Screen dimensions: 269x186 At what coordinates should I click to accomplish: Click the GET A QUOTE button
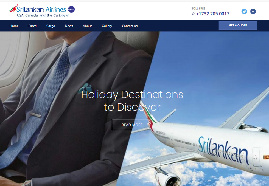click(x=238, y=25)
